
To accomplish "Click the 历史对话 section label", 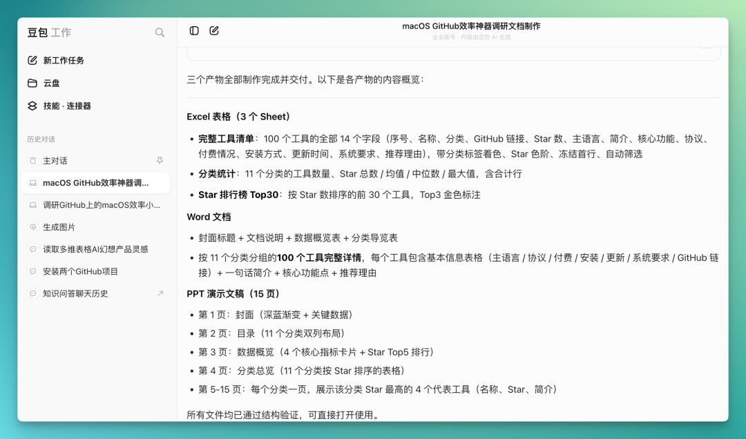I will coord(41,139).
